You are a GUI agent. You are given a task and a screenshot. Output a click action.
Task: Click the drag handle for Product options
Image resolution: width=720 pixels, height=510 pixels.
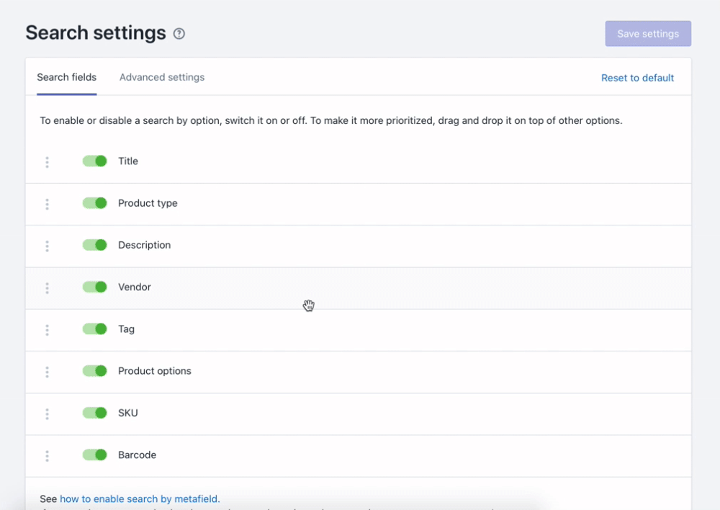click(x=48, y=372)
